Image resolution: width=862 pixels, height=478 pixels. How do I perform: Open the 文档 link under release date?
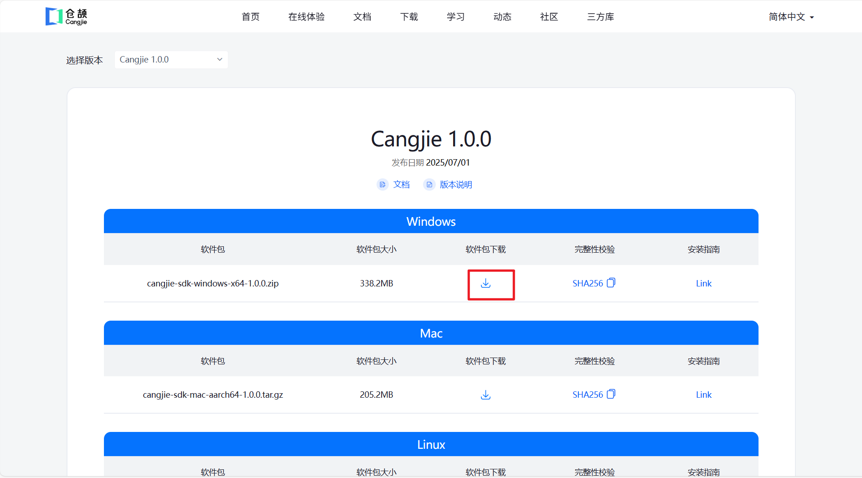[402, 184]
